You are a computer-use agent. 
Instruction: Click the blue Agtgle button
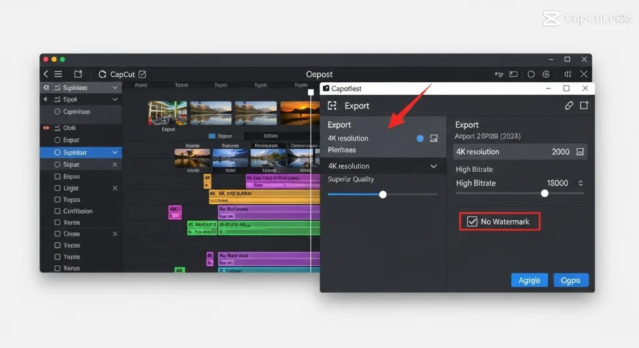pos(529,280)
